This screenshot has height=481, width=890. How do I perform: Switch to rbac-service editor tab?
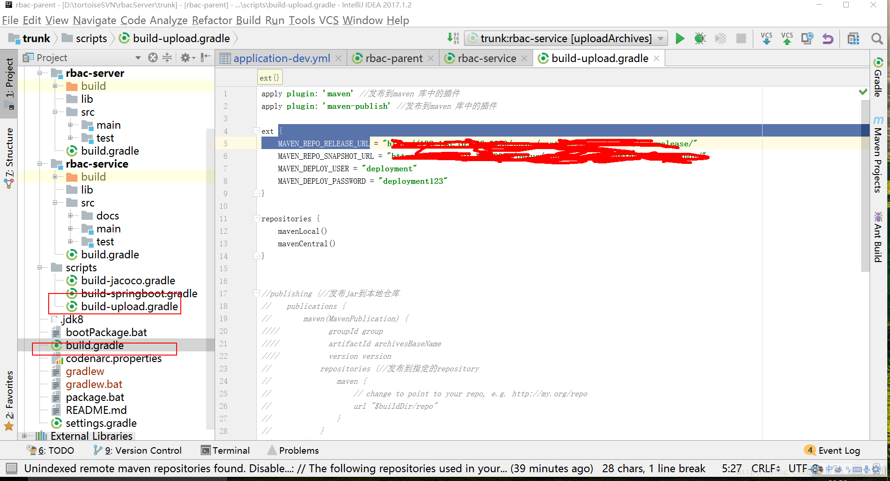coord(487,58)
